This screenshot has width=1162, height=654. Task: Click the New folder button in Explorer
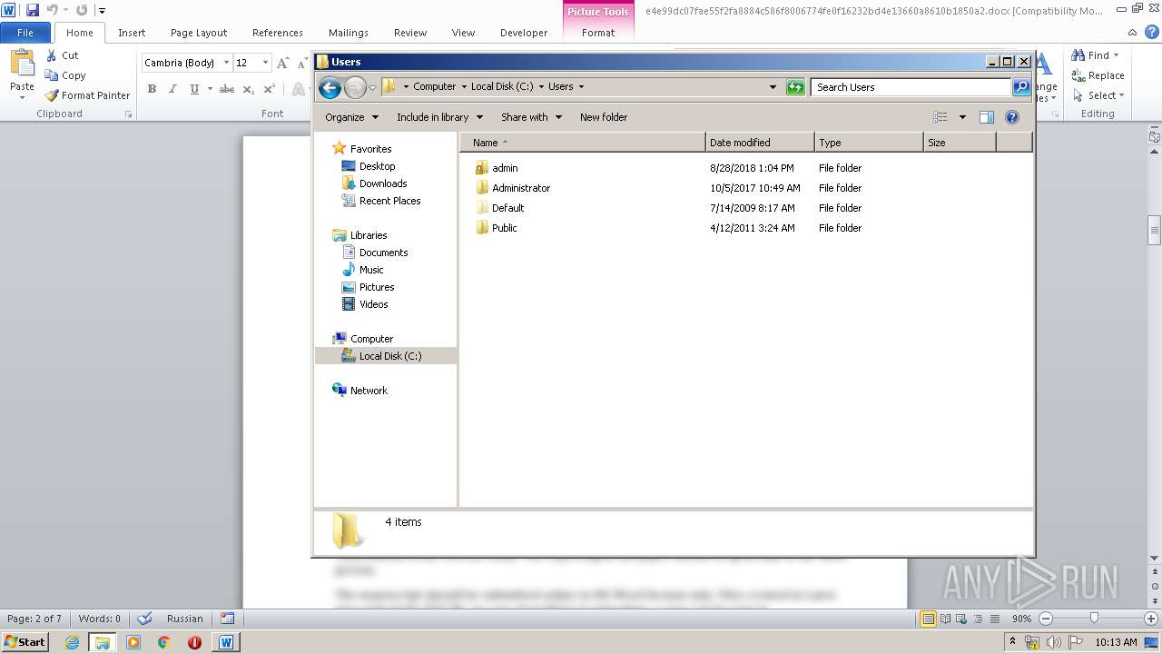[x=604, y=117]
